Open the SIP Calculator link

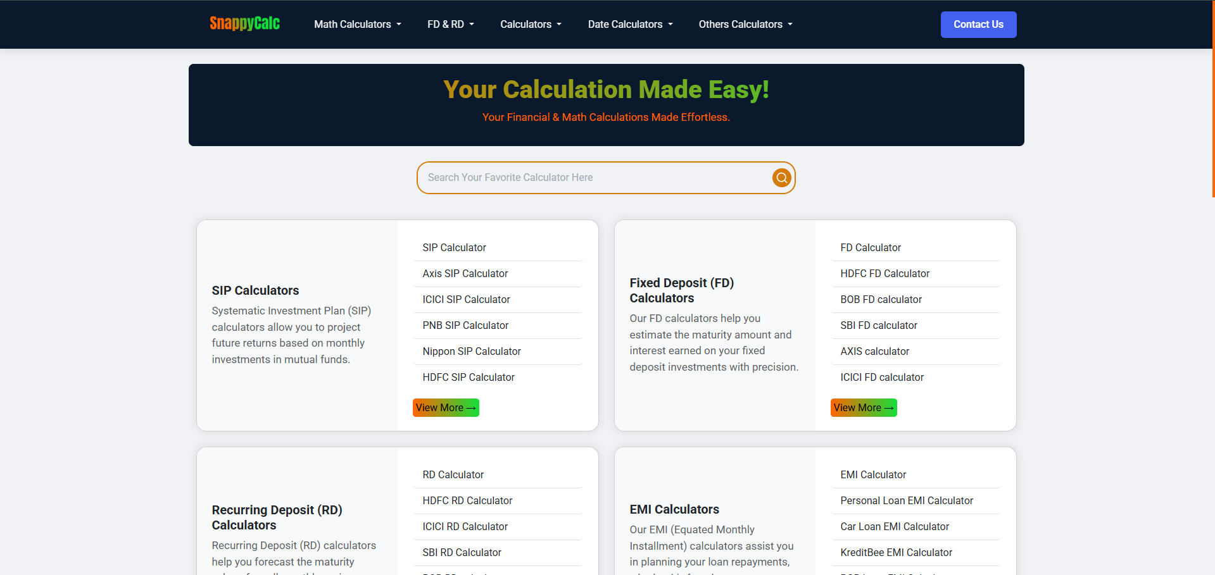[498, 247]
